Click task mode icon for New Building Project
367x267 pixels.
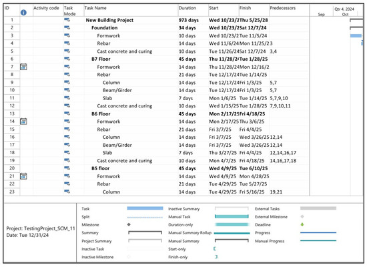(x=67, y=20)
